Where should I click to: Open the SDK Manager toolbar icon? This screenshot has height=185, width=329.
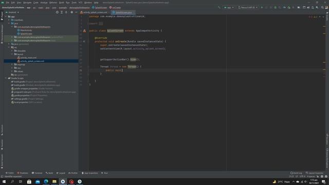[x=317, y=7]
